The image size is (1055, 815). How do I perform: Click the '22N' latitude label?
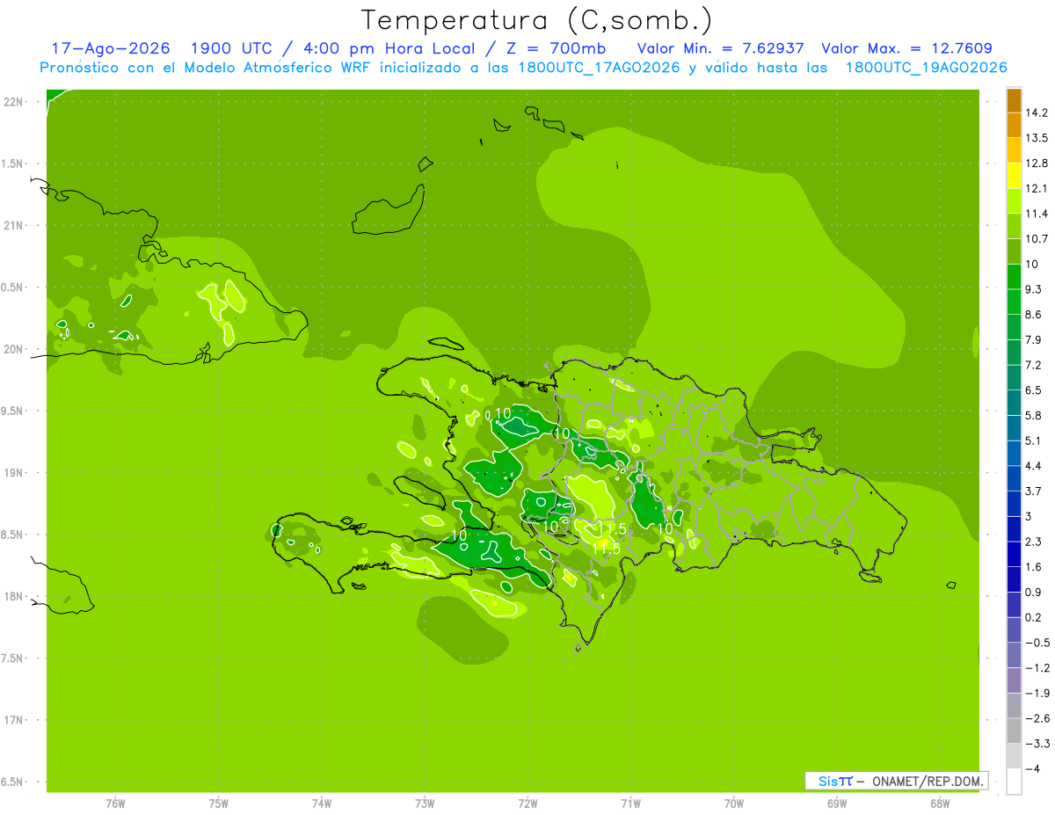13,102
